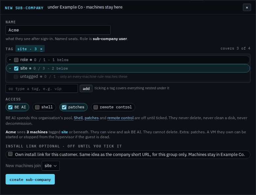Close the New Sub-Company dialog
The width and height of the screenshot is (256, 195).
coord(247,8)
